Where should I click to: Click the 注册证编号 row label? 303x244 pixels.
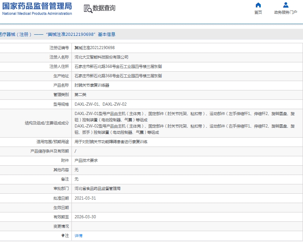pyautogui.click(x=59, y=48)
